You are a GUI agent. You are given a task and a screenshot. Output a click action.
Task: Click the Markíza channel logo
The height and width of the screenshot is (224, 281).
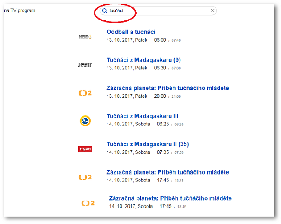85,121
